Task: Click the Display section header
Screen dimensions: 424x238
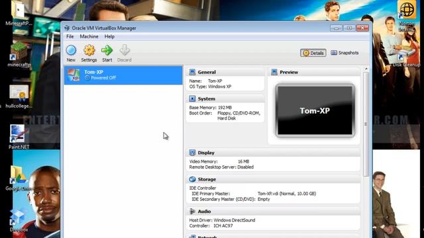Action: click(x=273, y=153)
